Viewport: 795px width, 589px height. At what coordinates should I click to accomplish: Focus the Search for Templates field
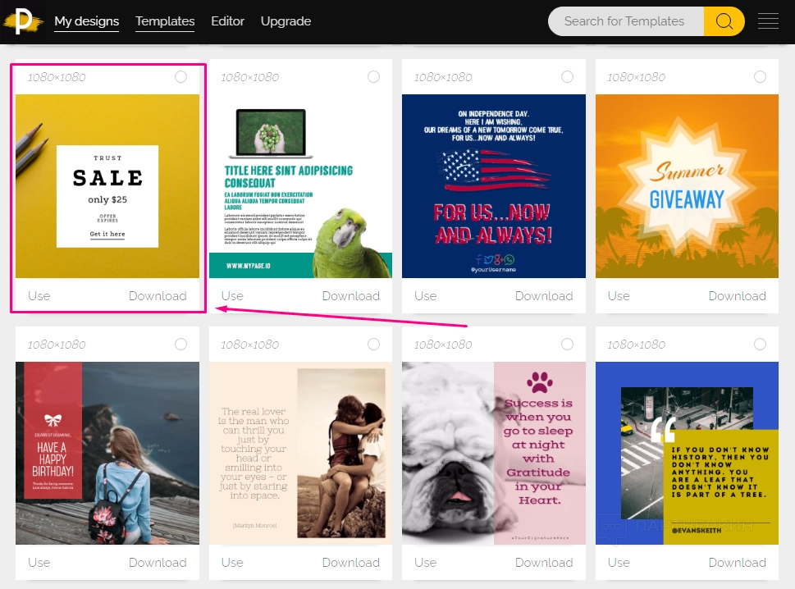point(626,21)
